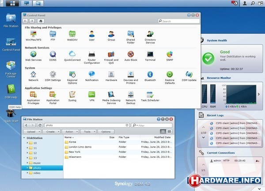265x191 pixels.
Task: Open the FTP settings icon
Action: tap(53, 36)
